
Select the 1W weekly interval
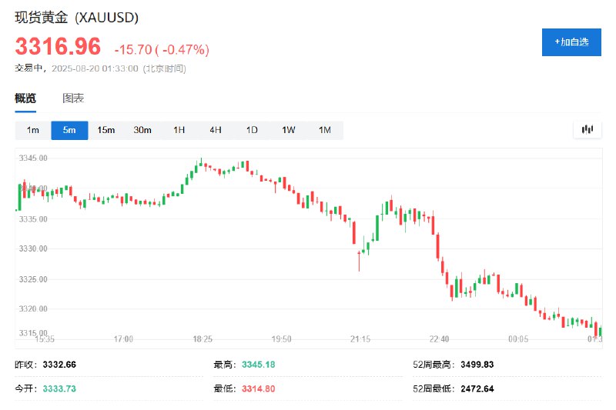(288, 130)
